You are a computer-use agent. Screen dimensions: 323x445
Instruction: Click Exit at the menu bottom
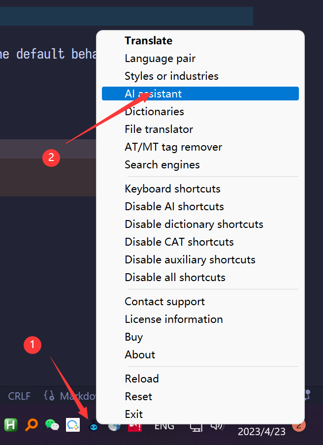pyautogui.click(x=133, y=414)
